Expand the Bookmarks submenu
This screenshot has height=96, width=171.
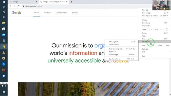pyautogui.click(x=154, y=26)
